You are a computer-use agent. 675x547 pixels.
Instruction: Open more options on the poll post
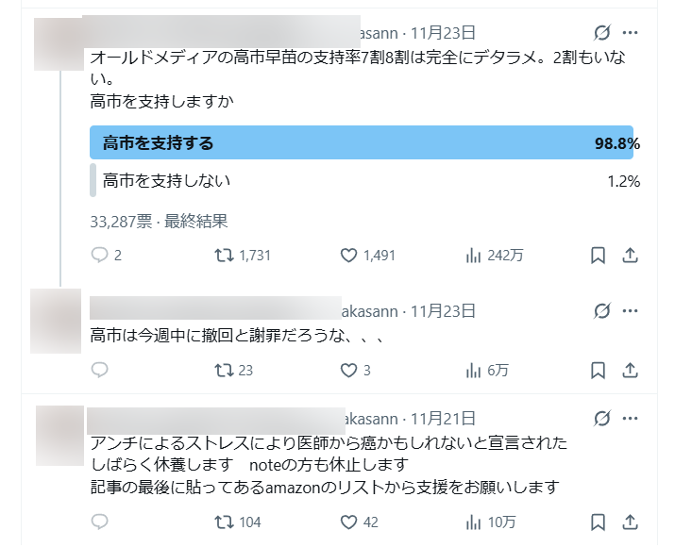(631, 33)
